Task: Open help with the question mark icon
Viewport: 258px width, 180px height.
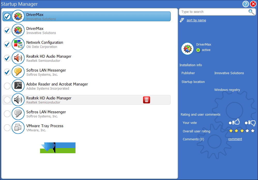Action: tap(246, 4)
